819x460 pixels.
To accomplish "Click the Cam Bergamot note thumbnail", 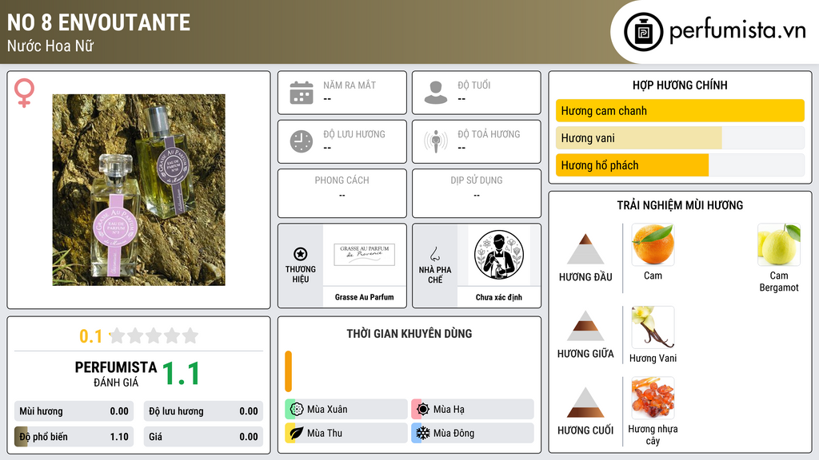I will pyautogui.click(x=779, y=244).
